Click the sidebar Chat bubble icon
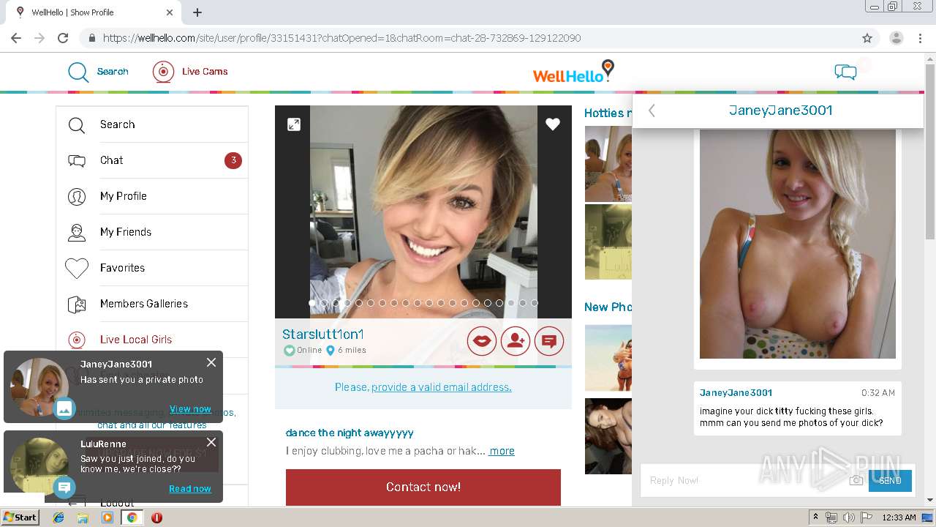936x527 pixels. pos(77,161)
